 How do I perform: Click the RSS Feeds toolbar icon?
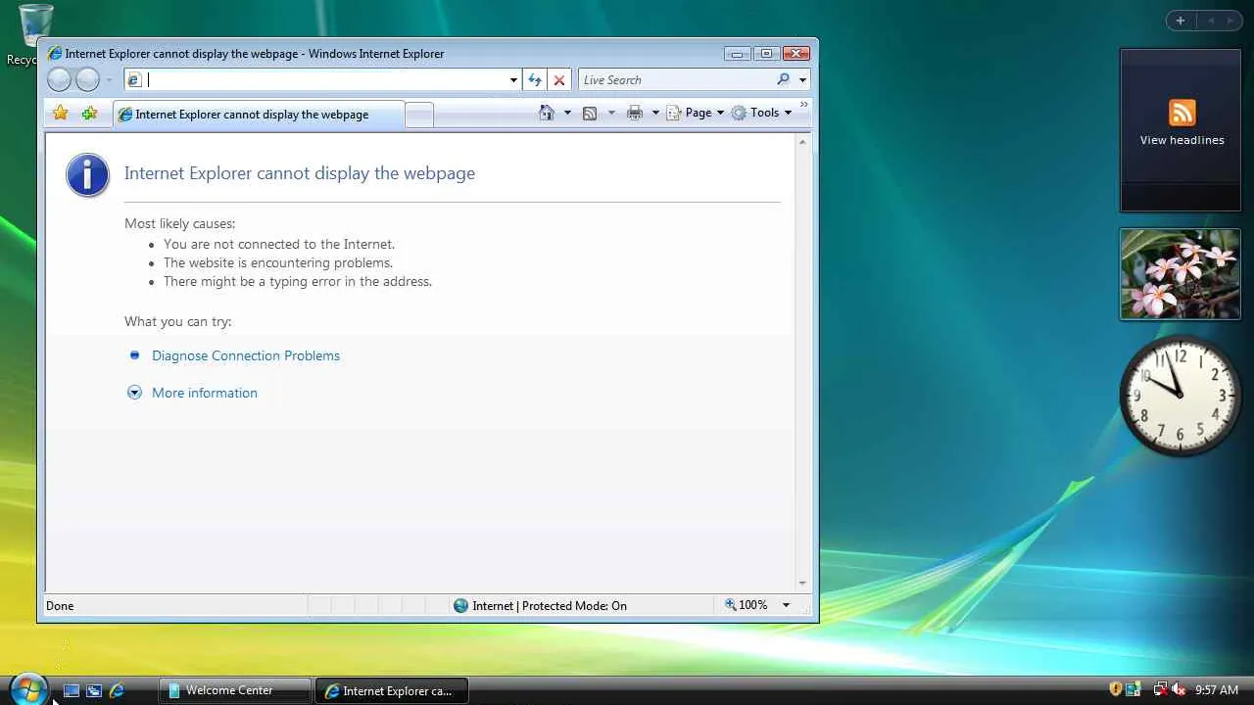click(590, 113)
